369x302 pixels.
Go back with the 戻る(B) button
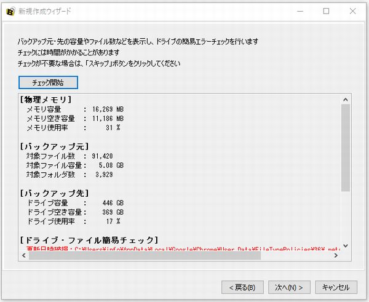[242, 287]
